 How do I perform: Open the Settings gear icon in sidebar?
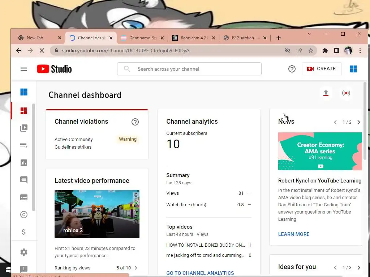tap(24, 252)
